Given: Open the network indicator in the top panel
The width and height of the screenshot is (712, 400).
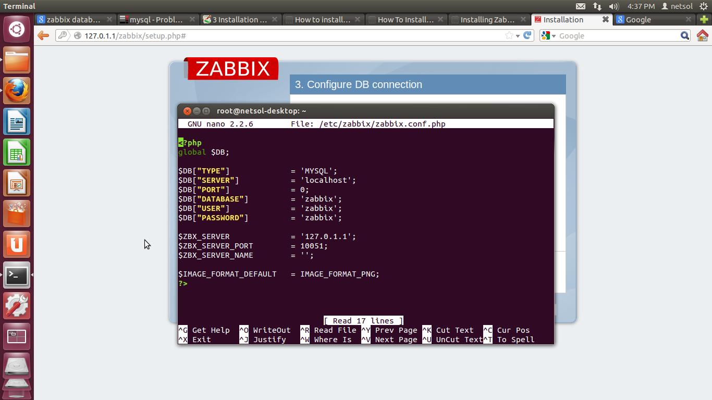Looking at the screenshot, I should pyautogui.click(x=597, y=6).
